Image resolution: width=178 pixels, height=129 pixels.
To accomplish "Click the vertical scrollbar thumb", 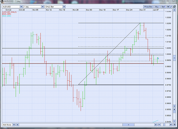I will (x=175, y=58).
